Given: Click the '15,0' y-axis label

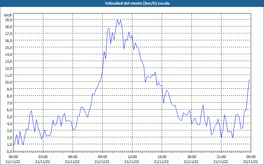Looking at the screenshot, I should tap(9, 47).
